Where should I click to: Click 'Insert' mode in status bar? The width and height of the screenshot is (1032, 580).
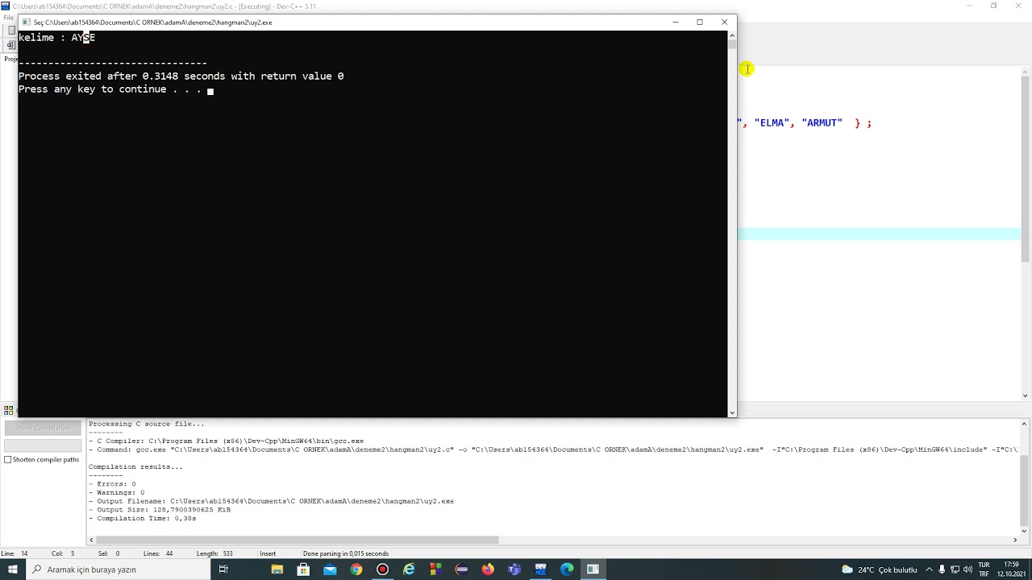coord(268,554)
